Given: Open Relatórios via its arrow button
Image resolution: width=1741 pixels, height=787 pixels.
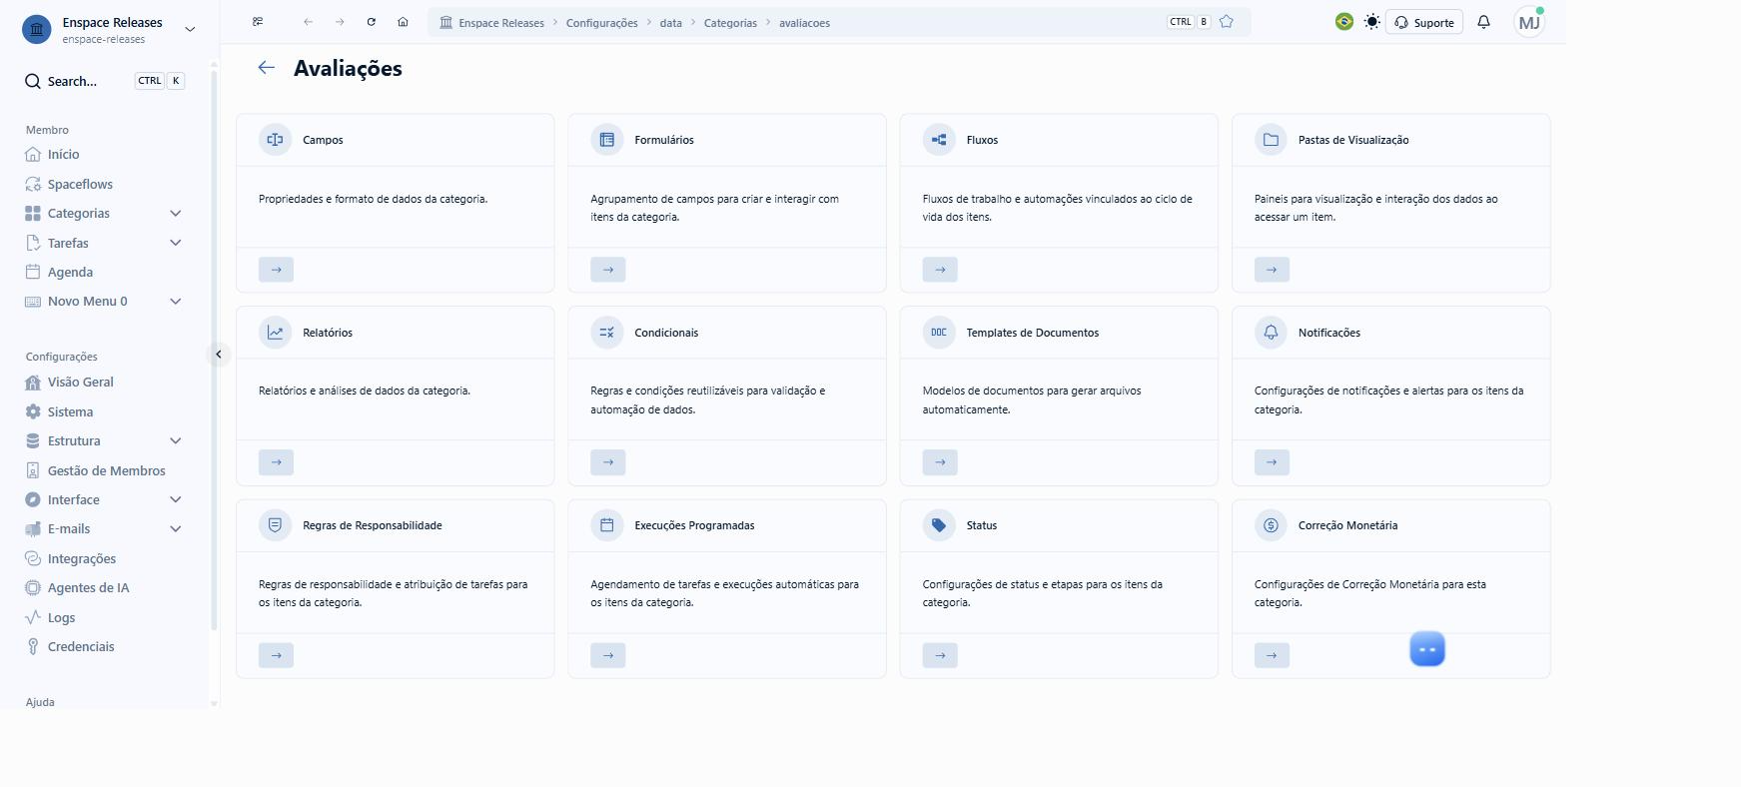Looking at the screenshot, I should tap(276, 462).
